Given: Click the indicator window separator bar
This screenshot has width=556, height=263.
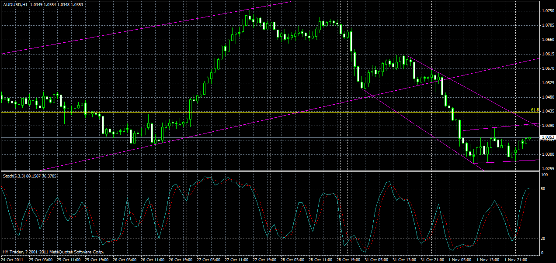Looking at the screenshot, I should (262, 172).
